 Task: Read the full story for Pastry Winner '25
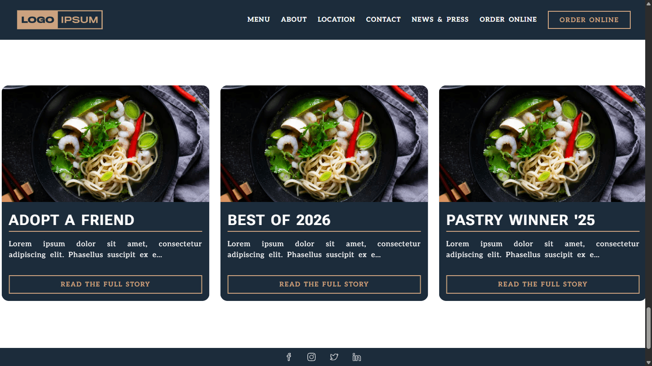[x=543, y=284]
